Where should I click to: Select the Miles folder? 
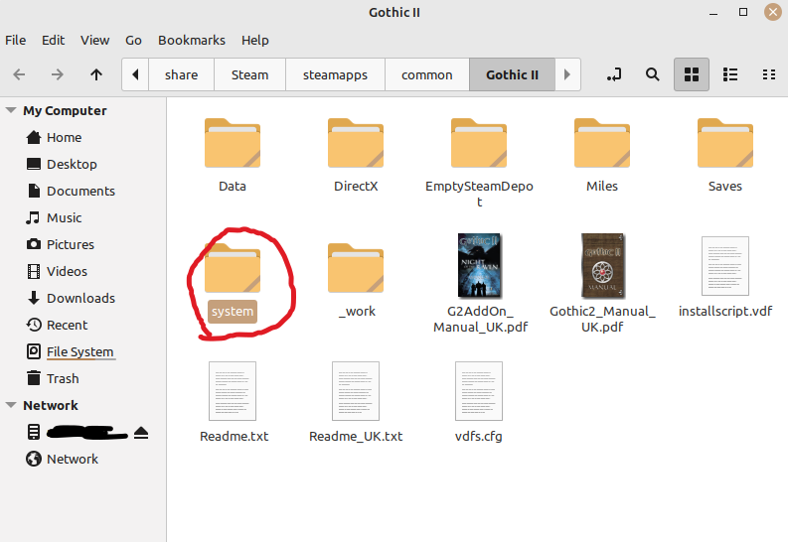coord(602,156)
